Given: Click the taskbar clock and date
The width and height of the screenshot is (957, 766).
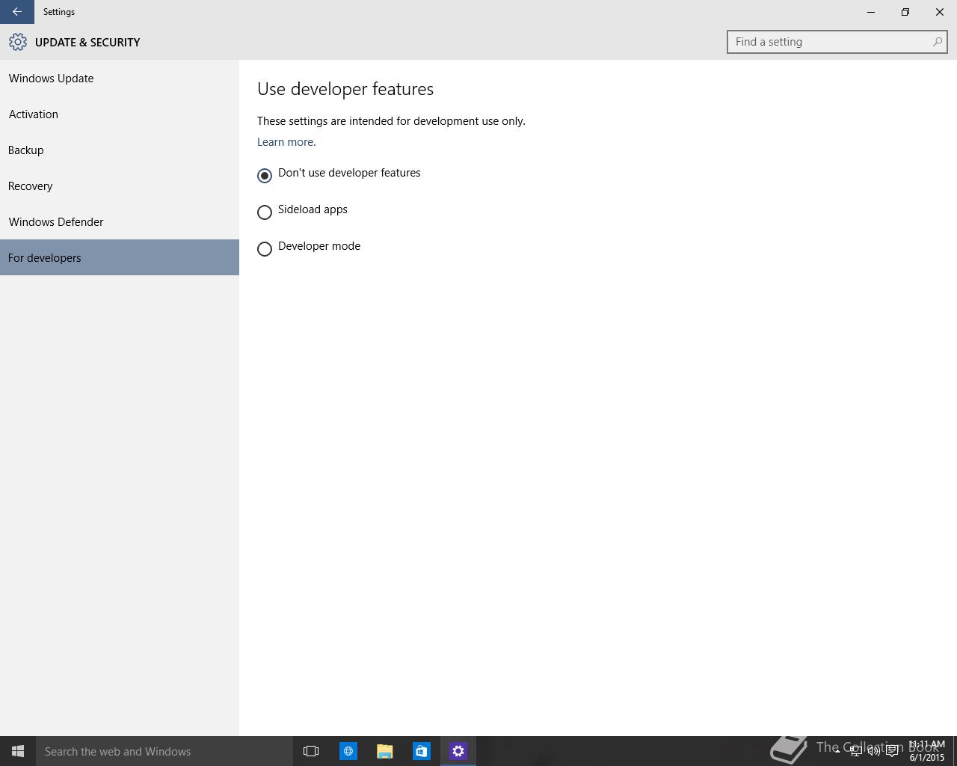Looking at the screenshot, I should coord(927,751).
